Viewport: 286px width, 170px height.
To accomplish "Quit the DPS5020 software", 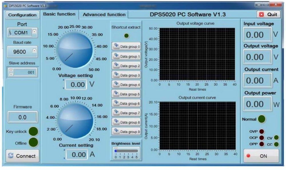I will pos(268,15).
